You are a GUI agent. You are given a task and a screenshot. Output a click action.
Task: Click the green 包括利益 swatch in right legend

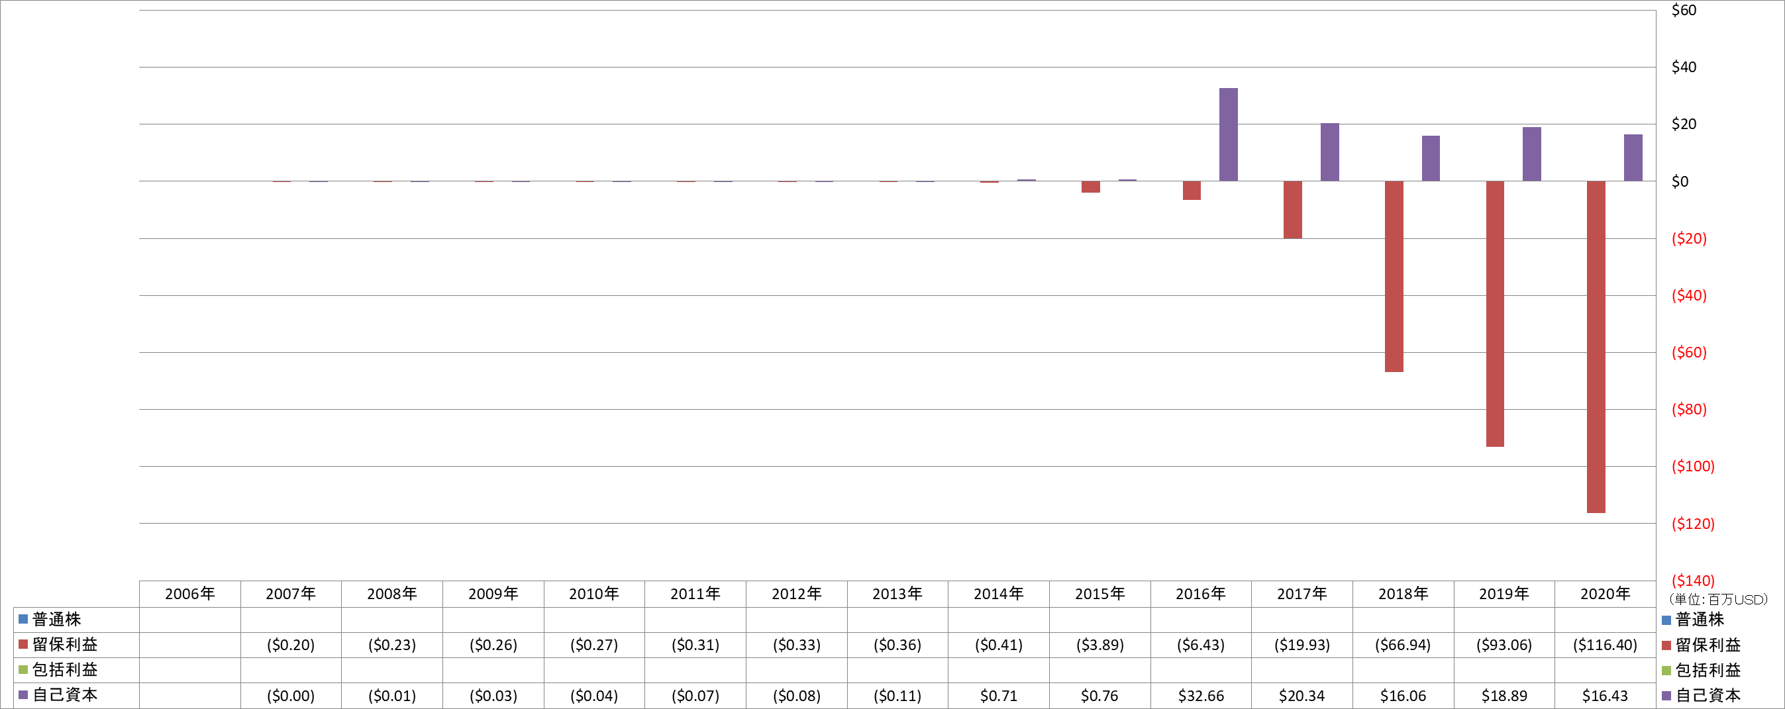click(x=1666, y=670)
